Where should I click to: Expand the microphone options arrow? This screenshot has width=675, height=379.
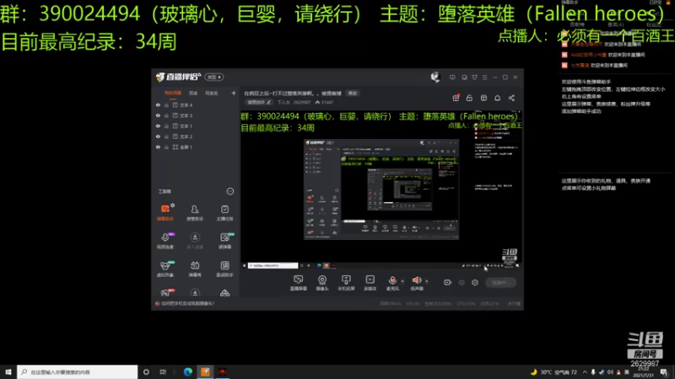(402, 281)
